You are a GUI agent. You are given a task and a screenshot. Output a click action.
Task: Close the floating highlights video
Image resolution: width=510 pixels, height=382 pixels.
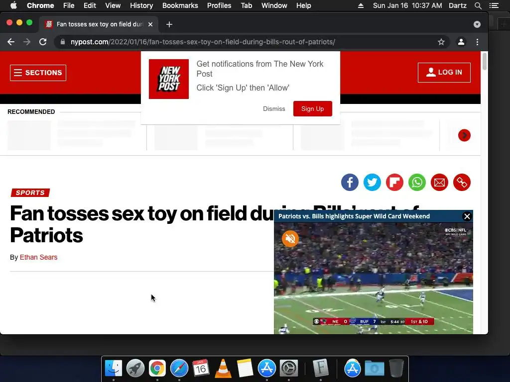(x=467, y=216)
